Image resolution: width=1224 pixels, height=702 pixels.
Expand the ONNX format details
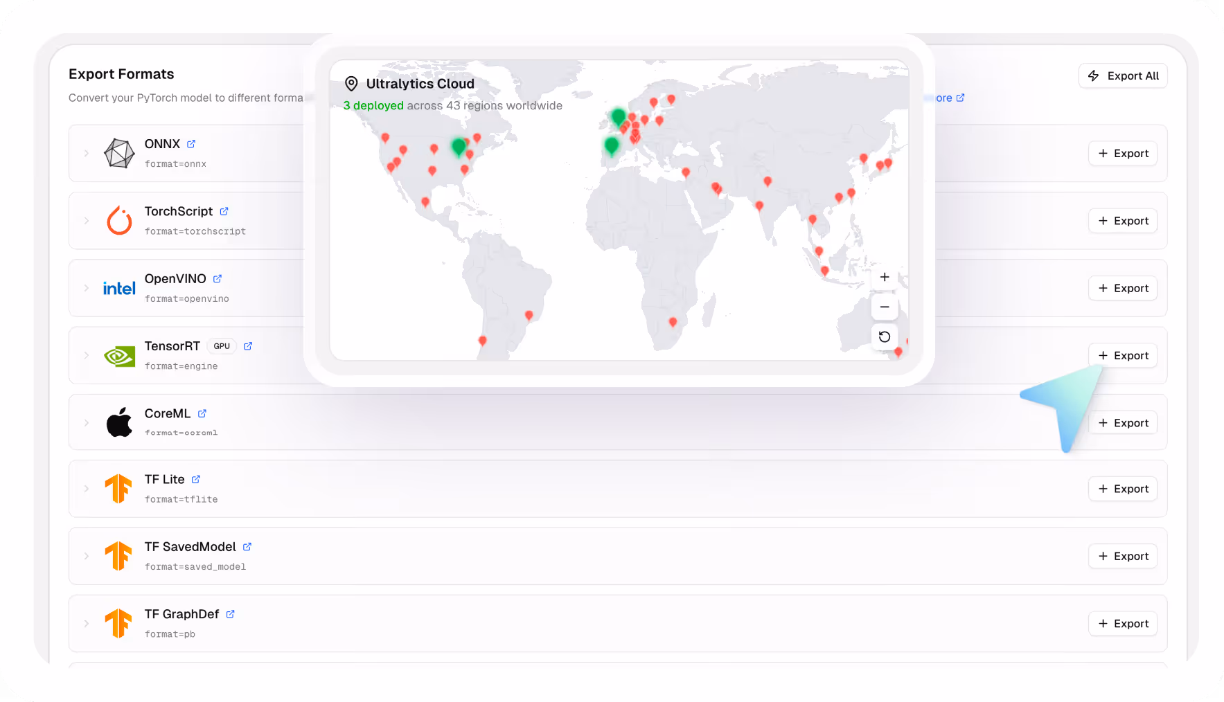coord(86,153)
